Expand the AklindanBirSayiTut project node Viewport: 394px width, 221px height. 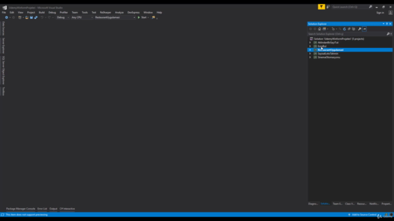pyautogui.click(x=310, y=42)
